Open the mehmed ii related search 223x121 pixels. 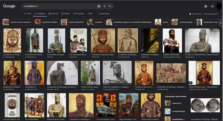click(x=176, y=103)
